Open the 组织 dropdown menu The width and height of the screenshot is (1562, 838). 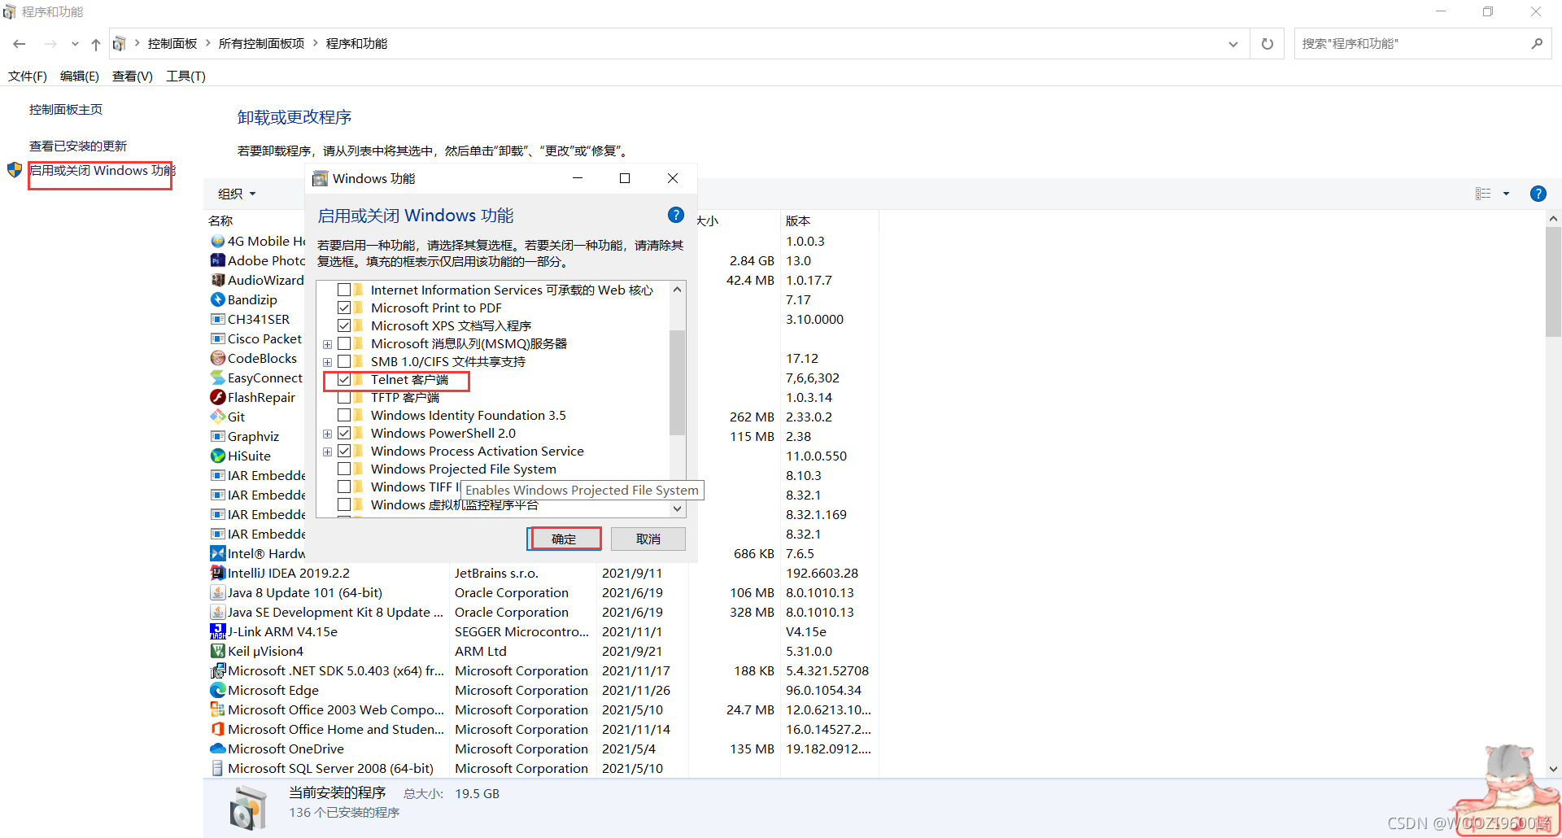pyautogui.click(x=237, y=194)
